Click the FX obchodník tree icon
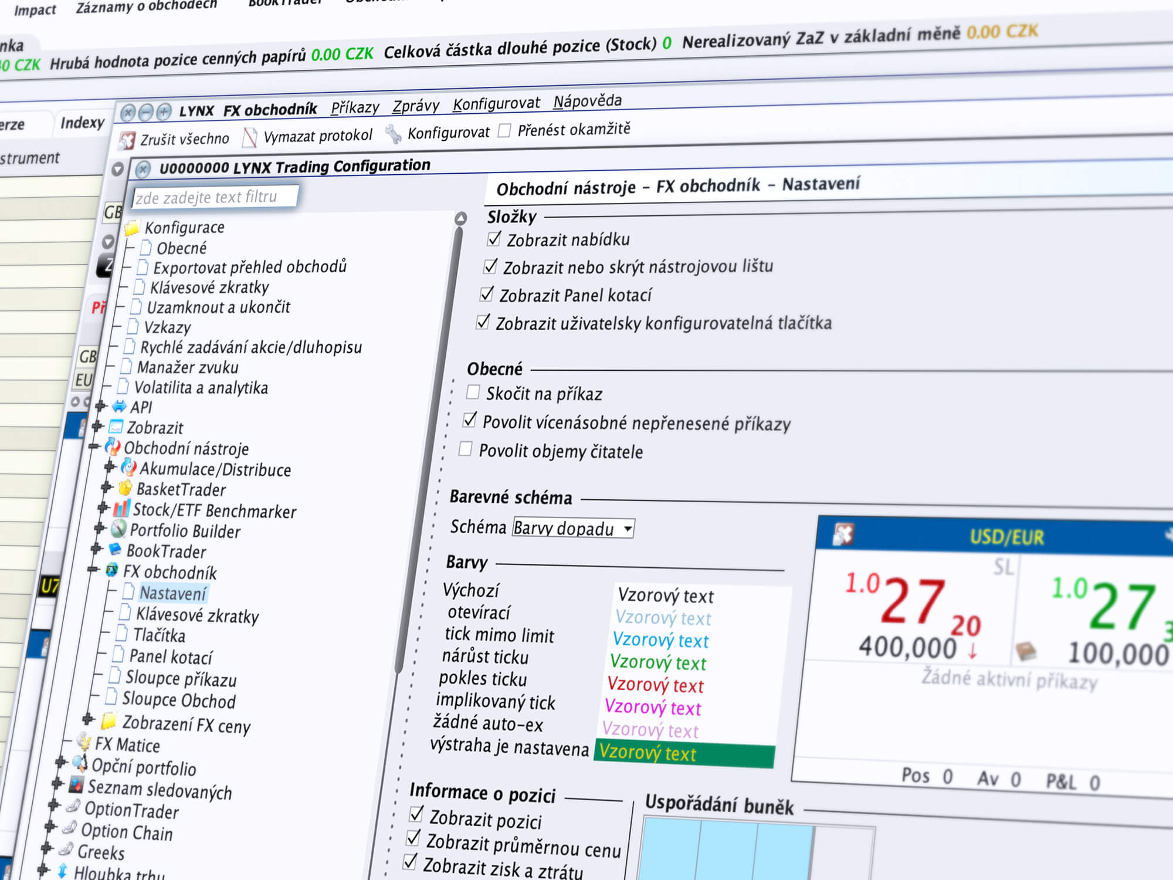The width and height of the screenshot is (1173, 880). (111, 570)
